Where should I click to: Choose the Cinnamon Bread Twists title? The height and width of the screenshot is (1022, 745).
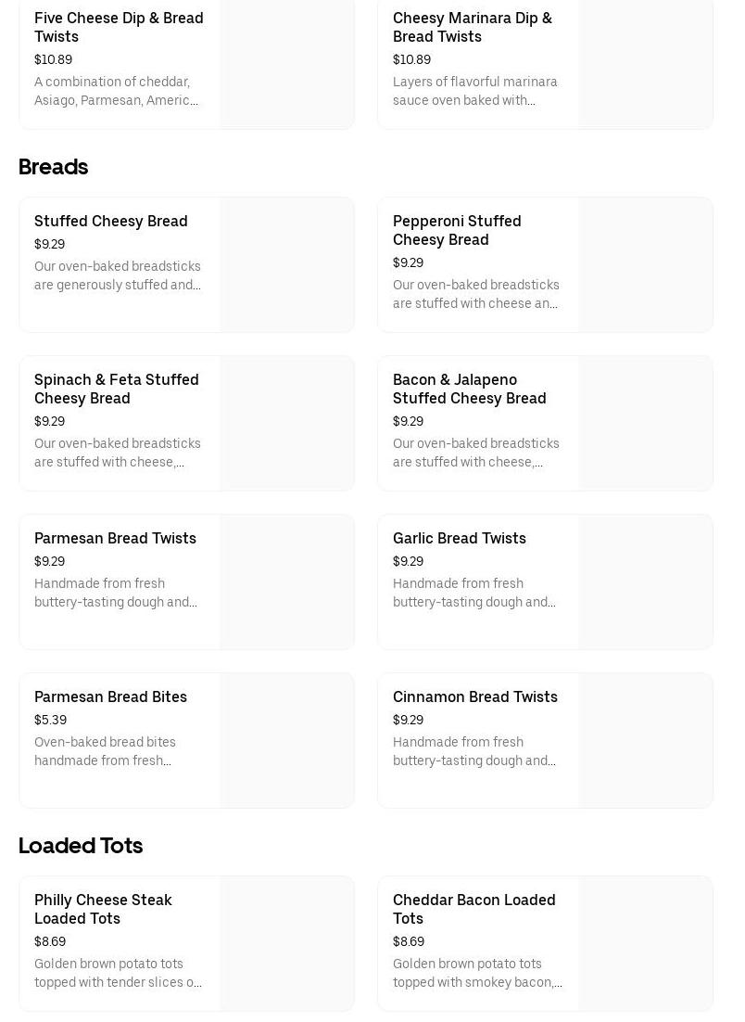pos(475,696)
